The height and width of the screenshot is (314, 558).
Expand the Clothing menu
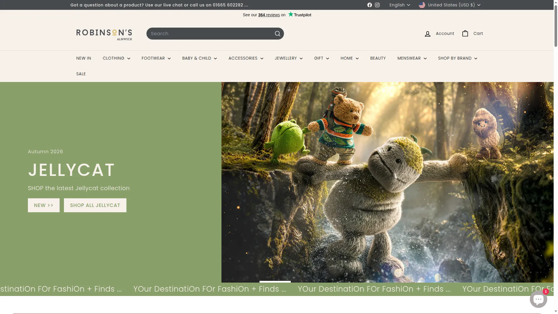pyautogui.click(x=116, y=58)
